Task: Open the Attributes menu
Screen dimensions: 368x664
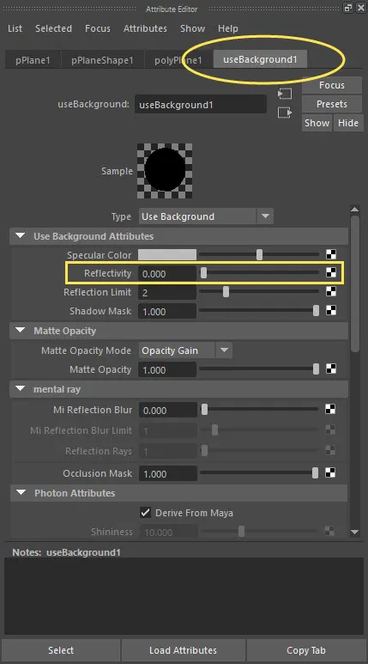Action: click(145, 28)
